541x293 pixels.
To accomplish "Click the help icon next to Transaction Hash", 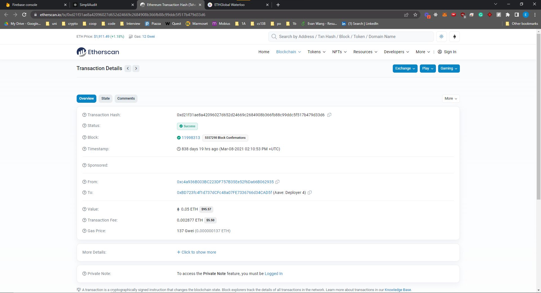I will point(84,115).
